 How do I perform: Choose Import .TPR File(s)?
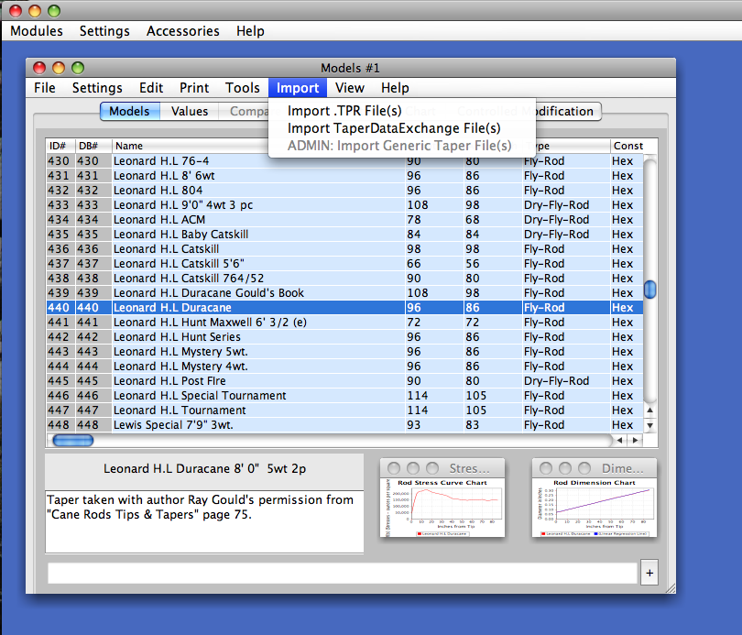pyautogui.click(x=344, y=111)
